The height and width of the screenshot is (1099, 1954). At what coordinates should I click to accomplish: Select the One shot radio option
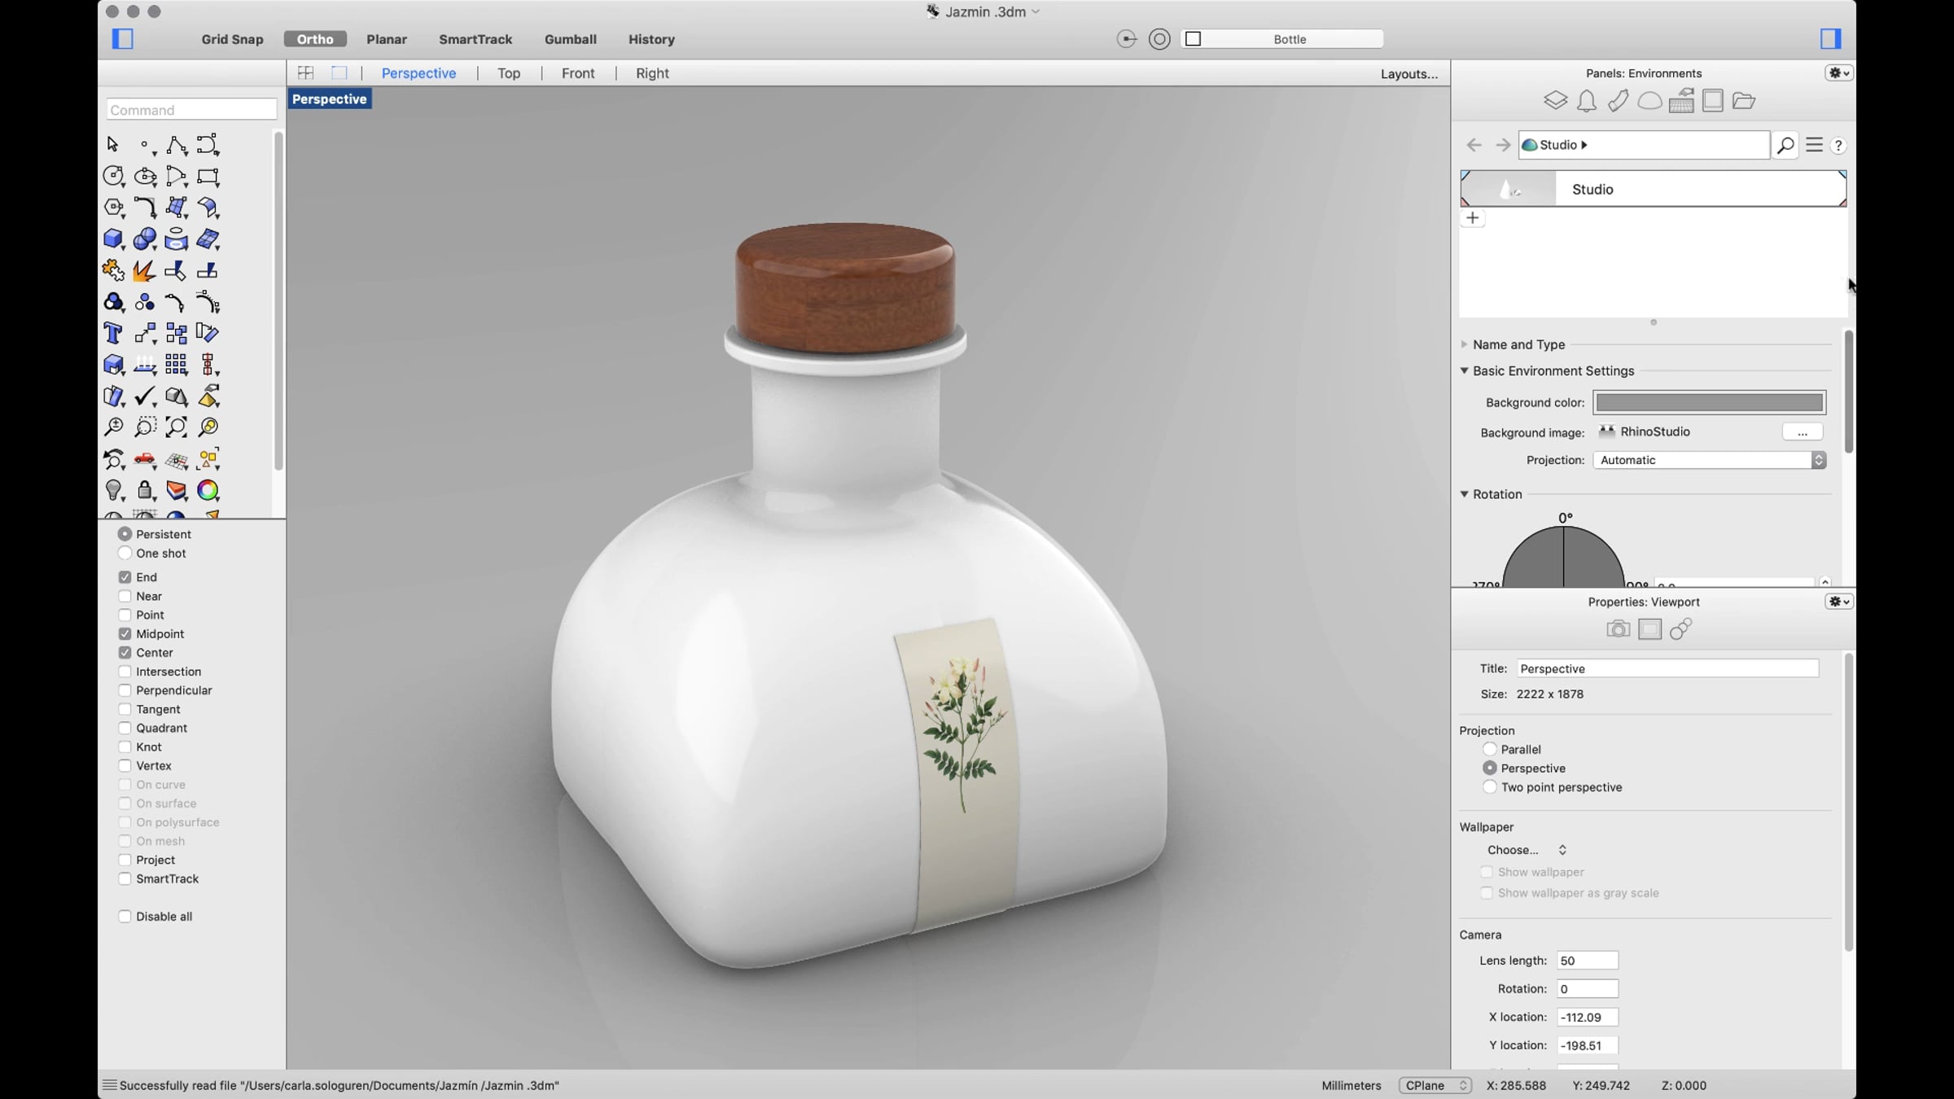pyautogui.click(x=125, y=554)
